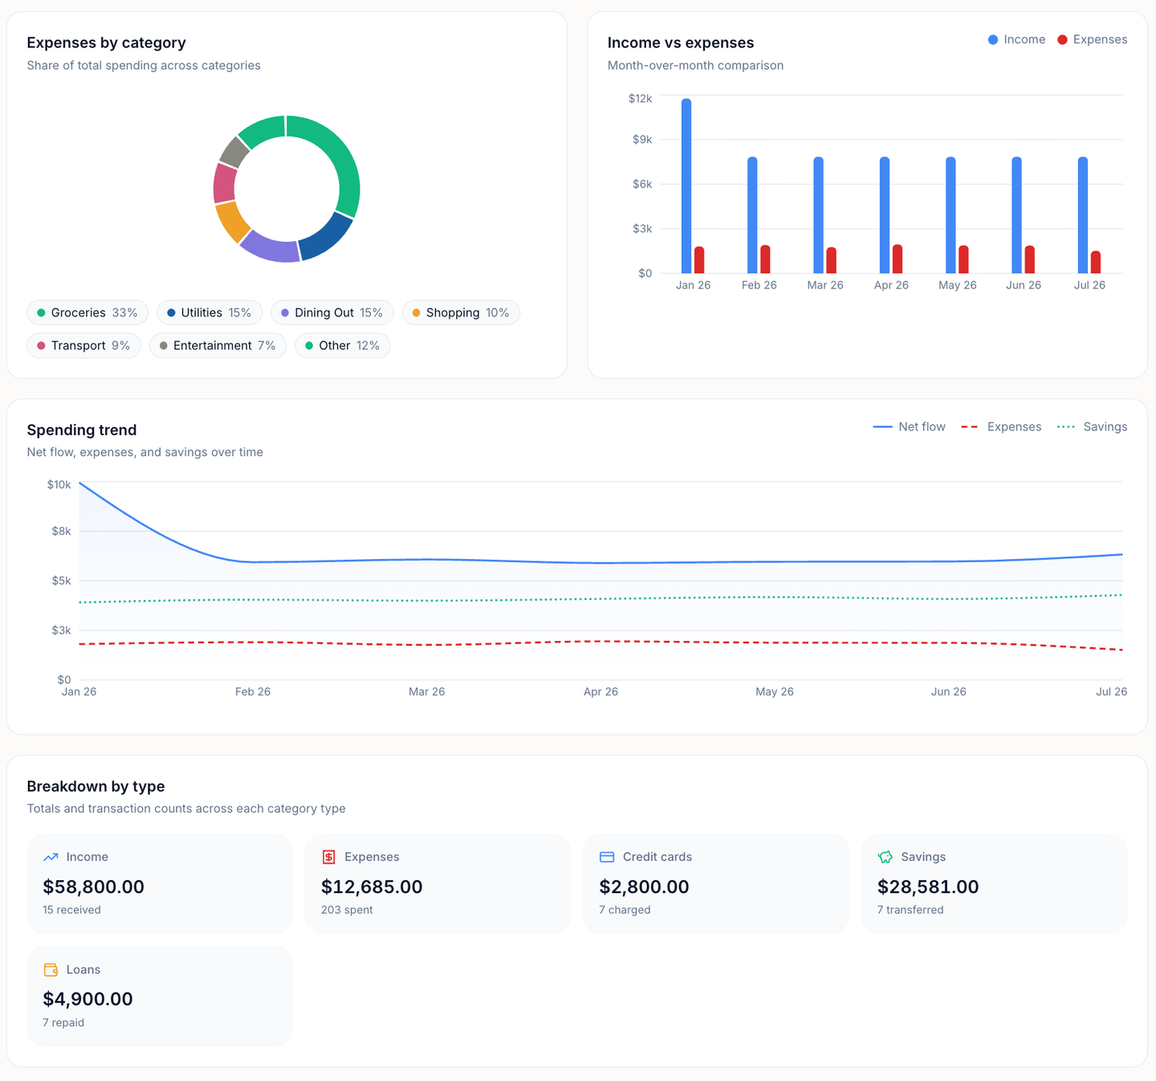
Task: Open the Income $58,800.00 card
Action: (160, 883)
